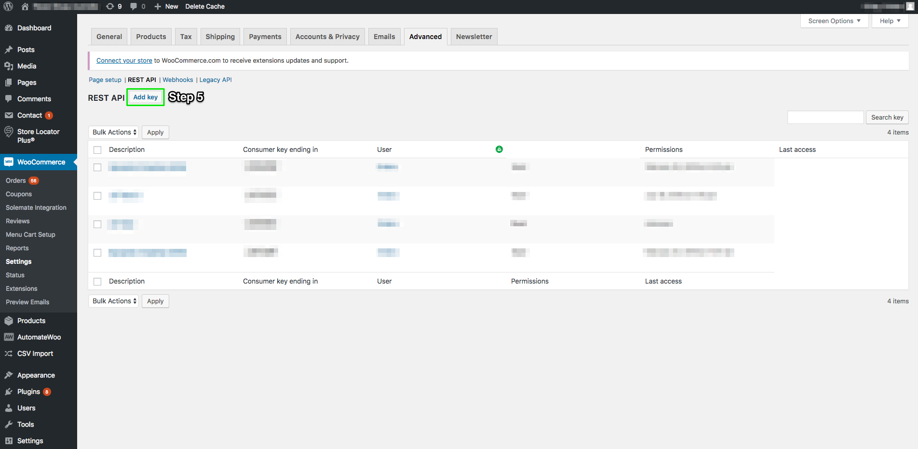Viewport: 918px width, 449px height.
Task: Open the Shipping tab
Action: click(x=220, y=37)
